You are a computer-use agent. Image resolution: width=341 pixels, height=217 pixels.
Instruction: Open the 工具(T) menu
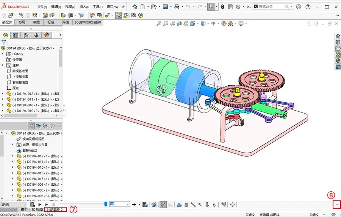tap(97, 7)
